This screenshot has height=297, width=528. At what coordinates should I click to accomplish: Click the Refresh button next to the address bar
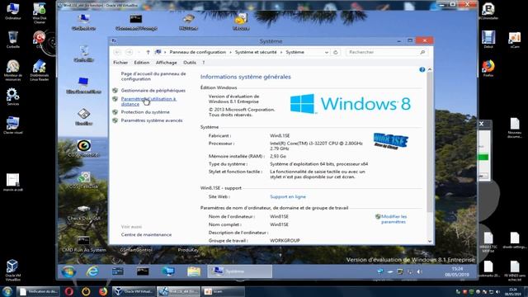(x=336, y=52)
